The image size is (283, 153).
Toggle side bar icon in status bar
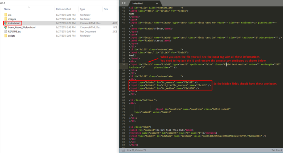point(123,150)
